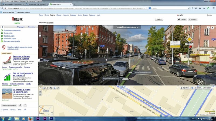Open the aeroplat user profile link
This screenshot has height=121, width=216.
point(180,15)
